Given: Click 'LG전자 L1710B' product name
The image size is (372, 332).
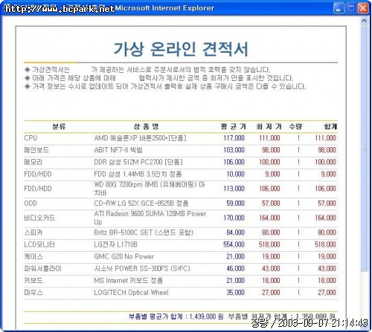Looking at the screenshot, I should tap(115, 244).
